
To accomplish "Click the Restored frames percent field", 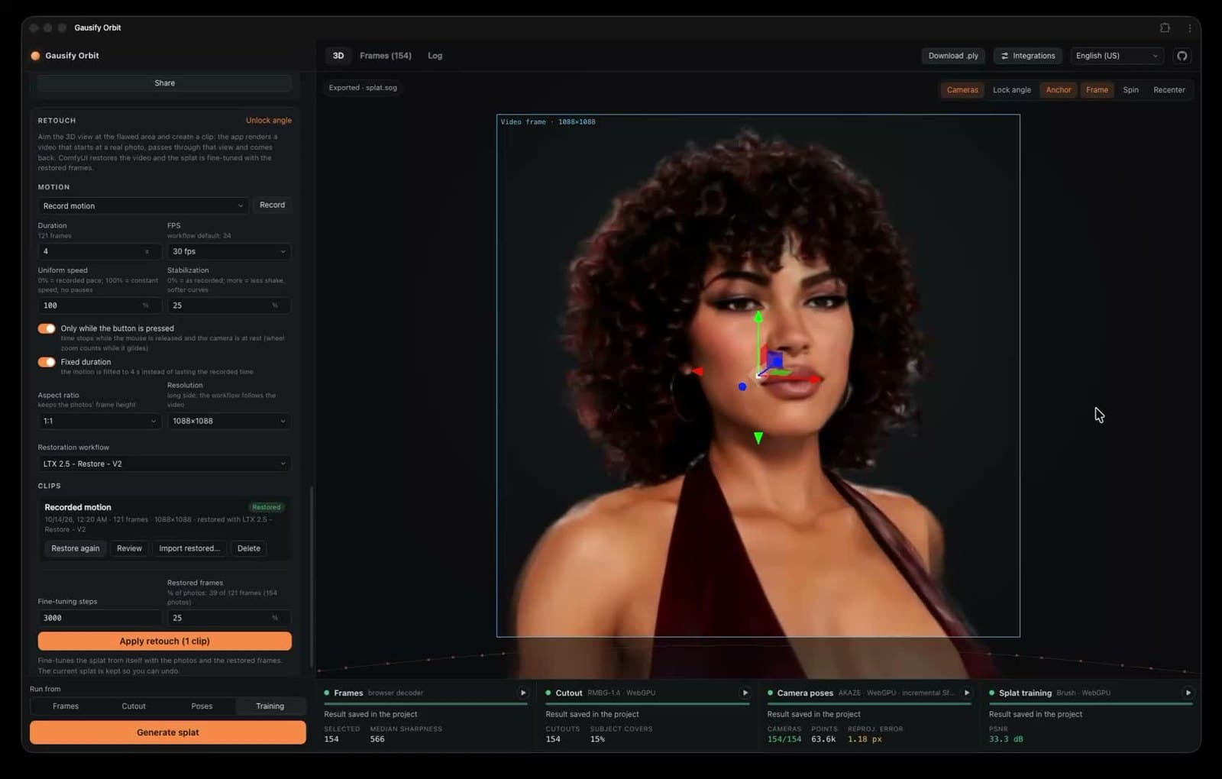I will [228, 618].
